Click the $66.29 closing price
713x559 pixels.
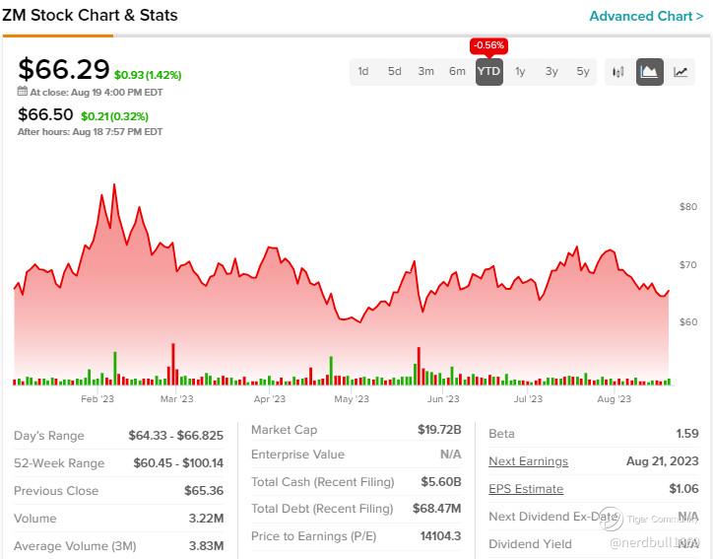[64, 69]
